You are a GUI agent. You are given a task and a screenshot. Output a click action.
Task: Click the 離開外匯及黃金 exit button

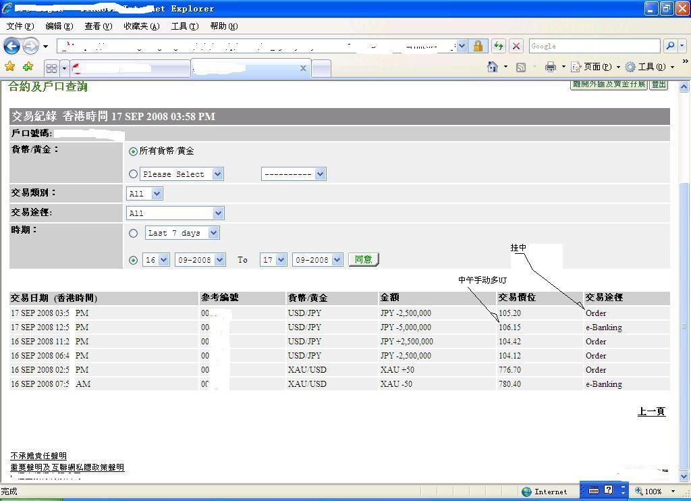609,84
